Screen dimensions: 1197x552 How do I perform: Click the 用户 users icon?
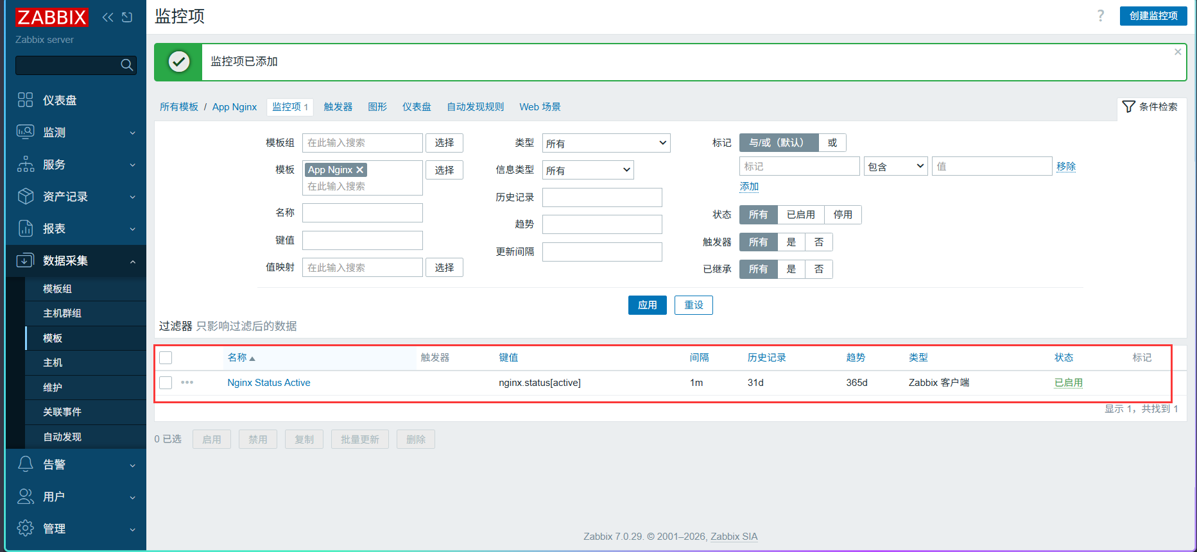(x=25, y=496)
